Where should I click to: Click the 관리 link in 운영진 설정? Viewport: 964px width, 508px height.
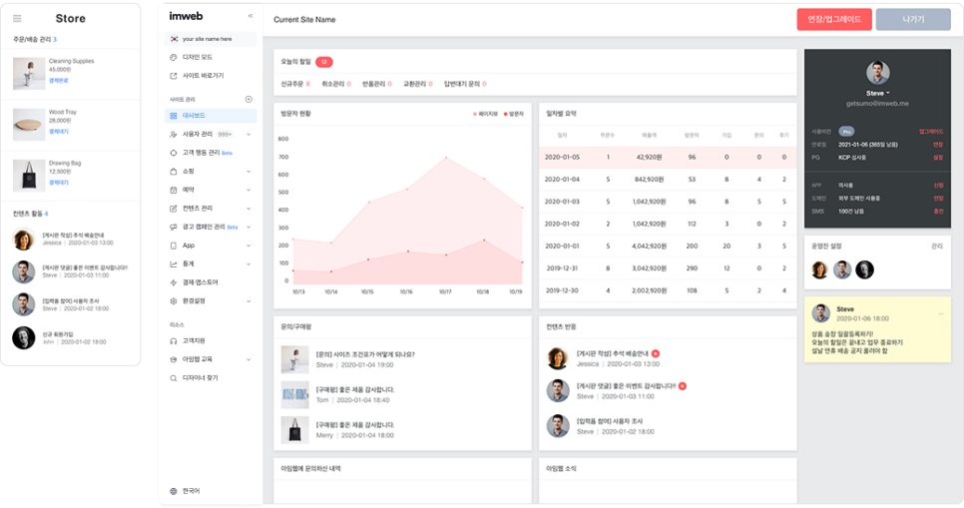click(x=937, y=246)
